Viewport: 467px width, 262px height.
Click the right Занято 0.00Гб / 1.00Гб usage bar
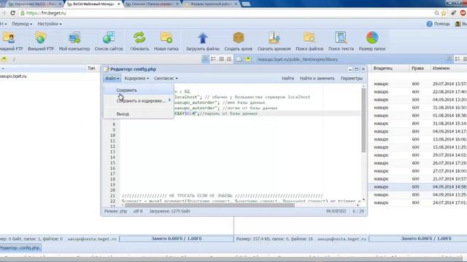(418, 239)
